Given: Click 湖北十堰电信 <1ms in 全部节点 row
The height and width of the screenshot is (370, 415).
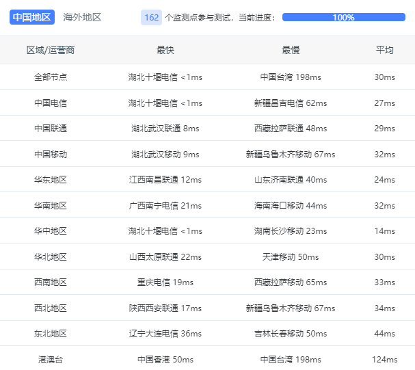Looking at the screenshot, I should (x=165, y=77).
